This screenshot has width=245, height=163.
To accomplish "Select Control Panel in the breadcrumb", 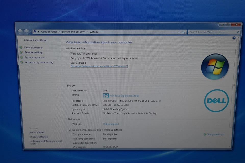I will (x=49, y=32).
